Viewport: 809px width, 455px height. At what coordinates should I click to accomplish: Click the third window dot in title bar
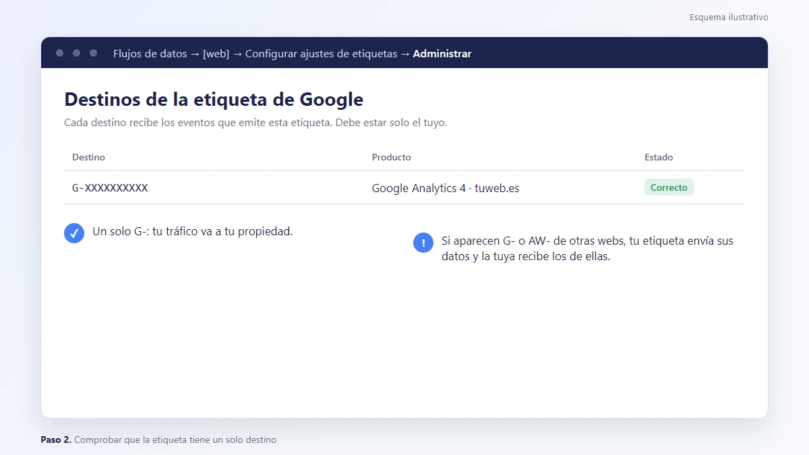93,53
